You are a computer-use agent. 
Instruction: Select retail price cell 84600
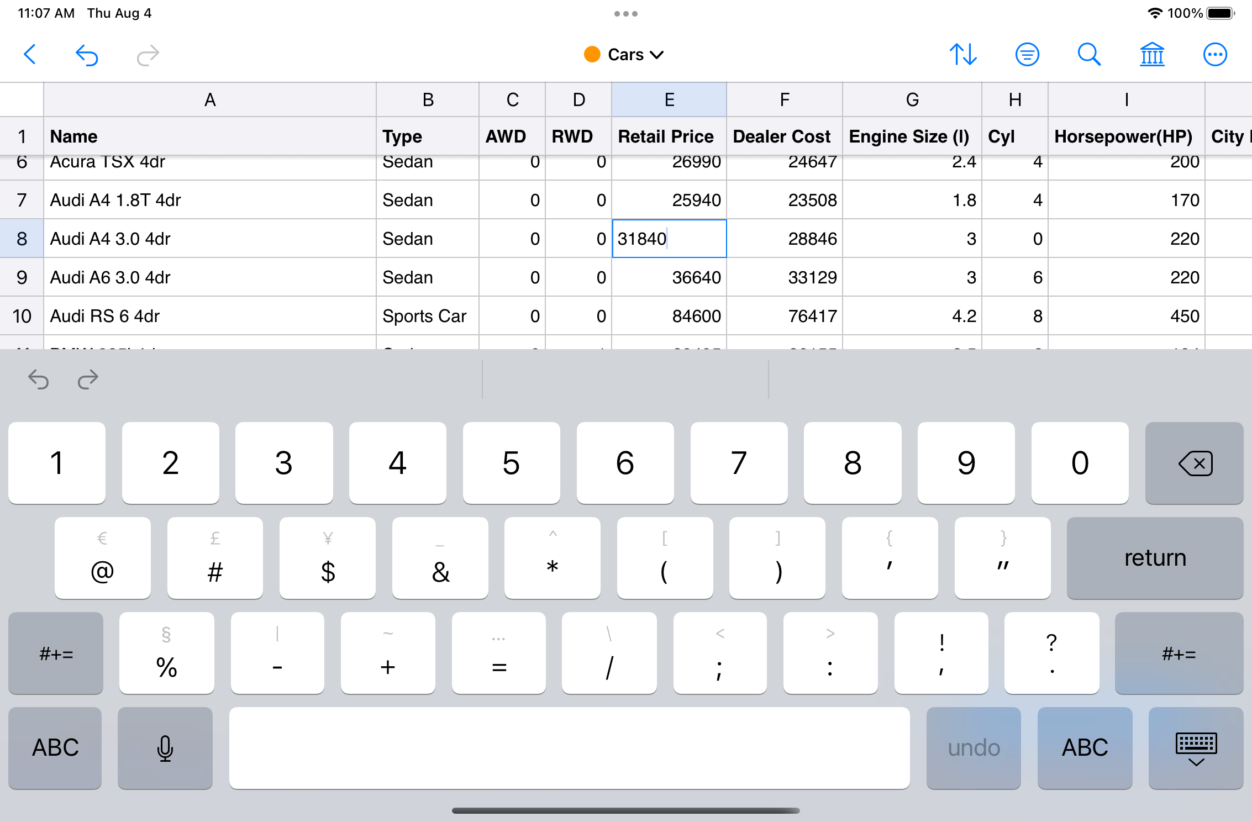(669, 316)
